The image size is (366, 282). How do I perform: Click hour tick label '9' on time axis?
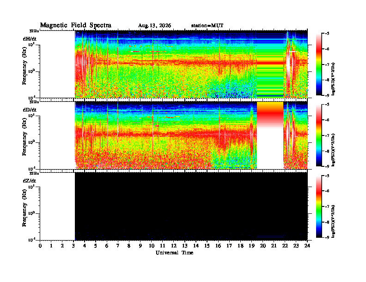coord(140,246)
